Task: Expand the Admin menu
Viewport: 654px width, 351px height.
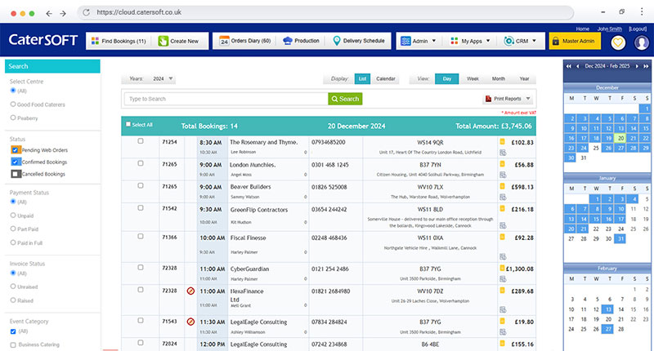Action: [419, 41]
